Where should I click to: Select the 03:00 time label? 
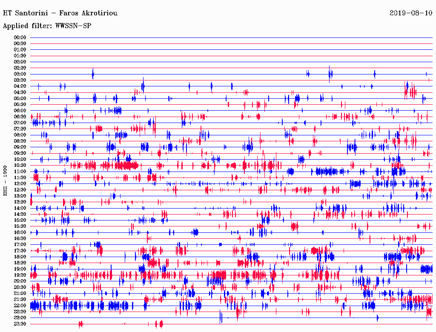[x=20, y=74]
